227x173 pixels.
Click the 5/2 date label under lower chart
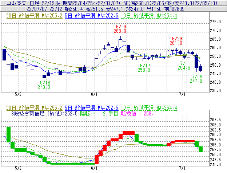tap(18, 168)
